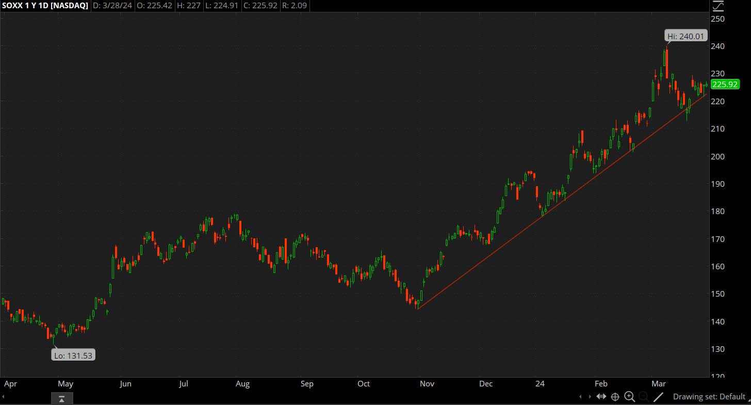This screenshot has width=751, height=405.
Task: Click the Apr label on time axis
Action: pos(10,384)
